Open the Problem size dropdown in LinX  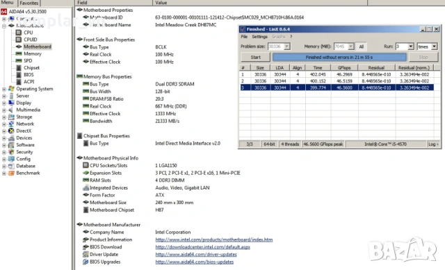(x=287, y=47)
